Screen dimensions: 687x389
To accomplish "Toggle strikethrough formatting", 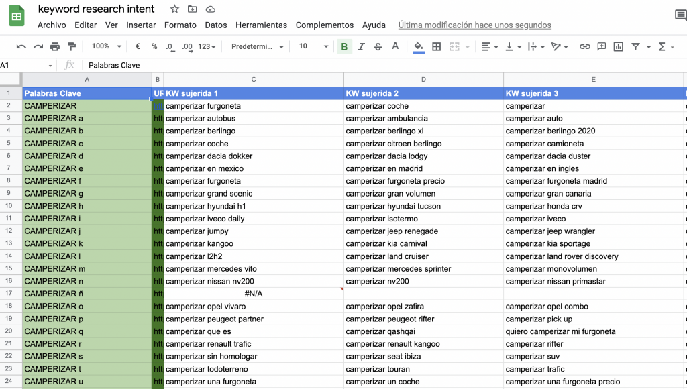I will tap(378, 46).
